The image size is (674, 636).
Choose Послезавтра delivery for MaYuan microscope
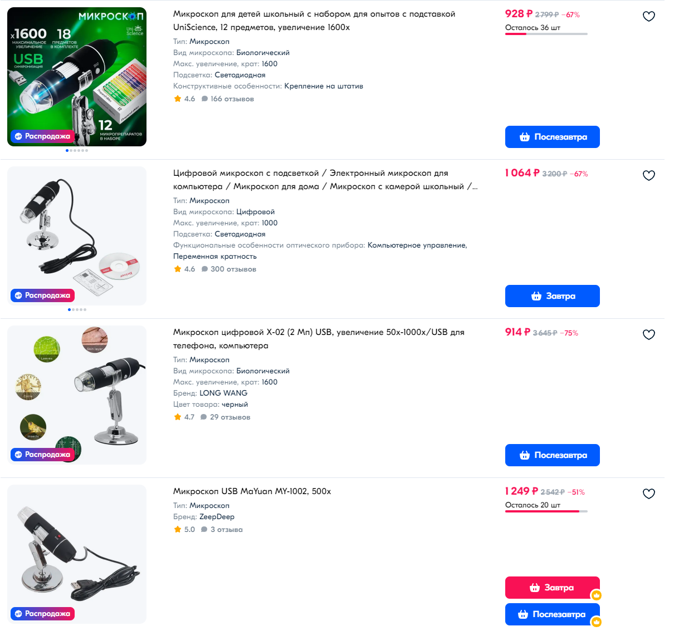(552, 614)
